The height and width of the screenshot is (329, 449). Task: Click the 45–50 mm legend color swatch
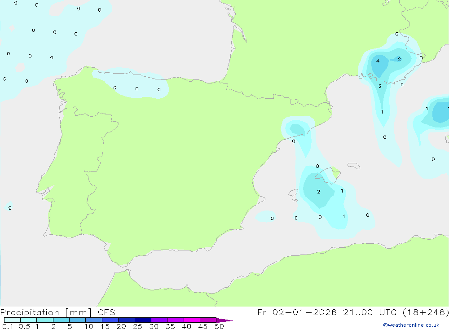coord(208,320)
